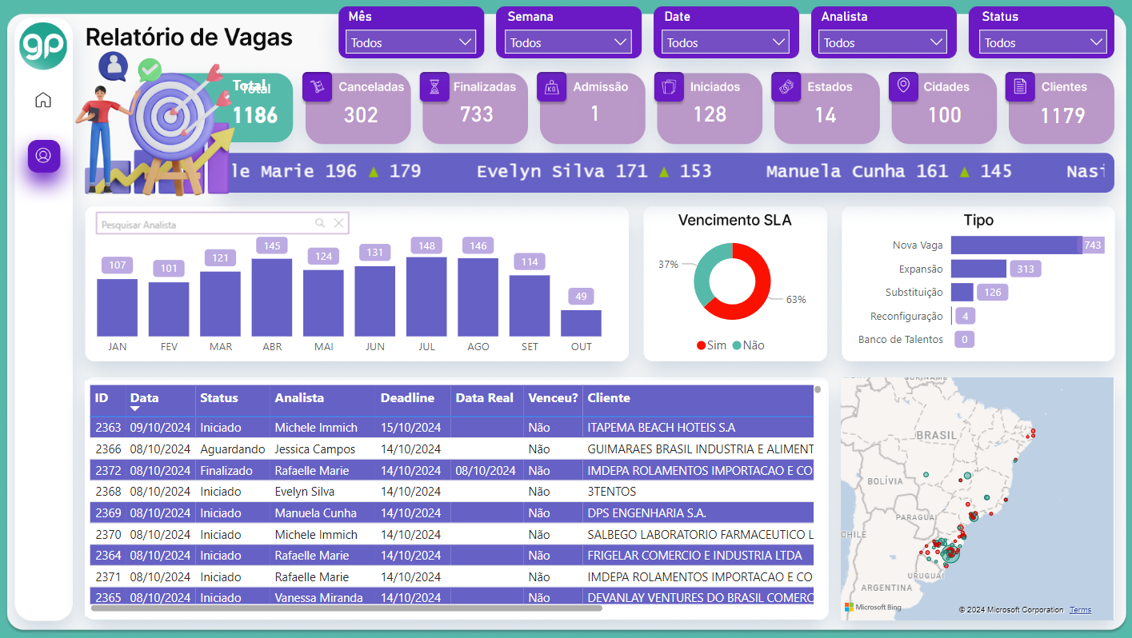The image size is (1132, 638).
Task: Type in the Pesquisar Analista search field
Action: point(204,225)
